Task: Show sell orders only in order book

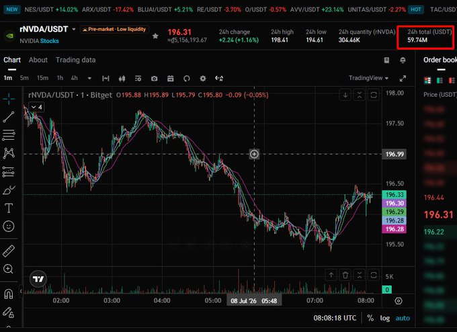Action: point(452,80)
